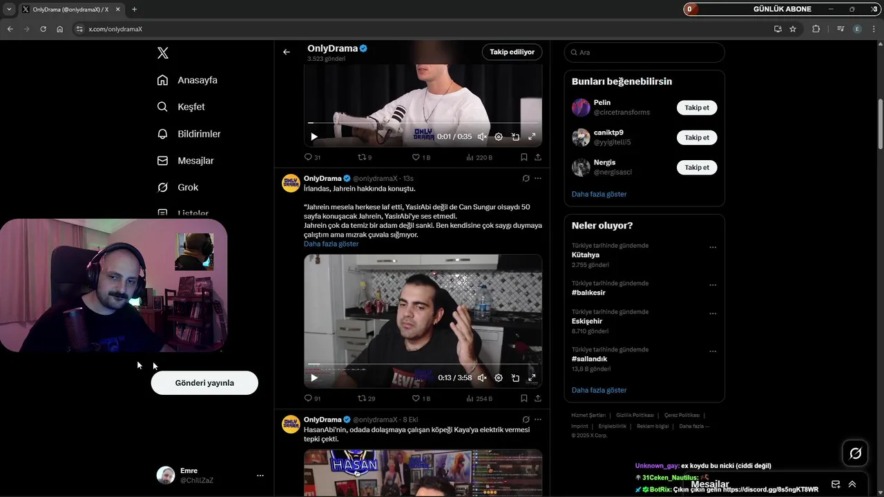Open the Emre @ChillZaZ account switcher
This screenshot has width=884, height=497.
coord(210,476)
